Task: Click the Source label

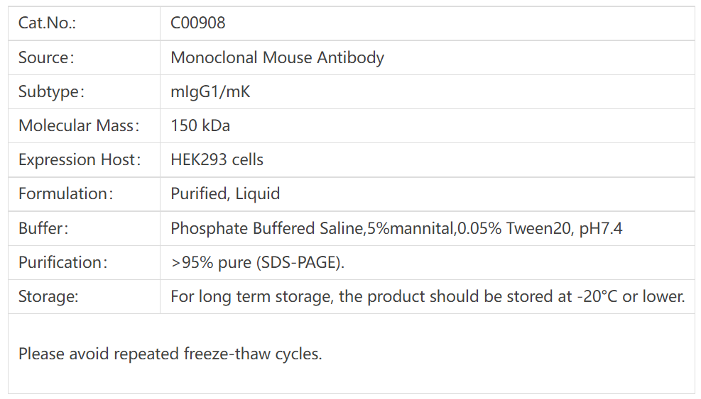Action: 46,57
